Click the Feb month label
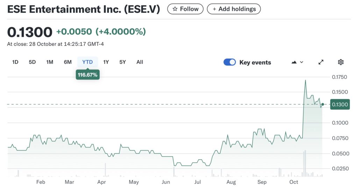 point(41,182)
